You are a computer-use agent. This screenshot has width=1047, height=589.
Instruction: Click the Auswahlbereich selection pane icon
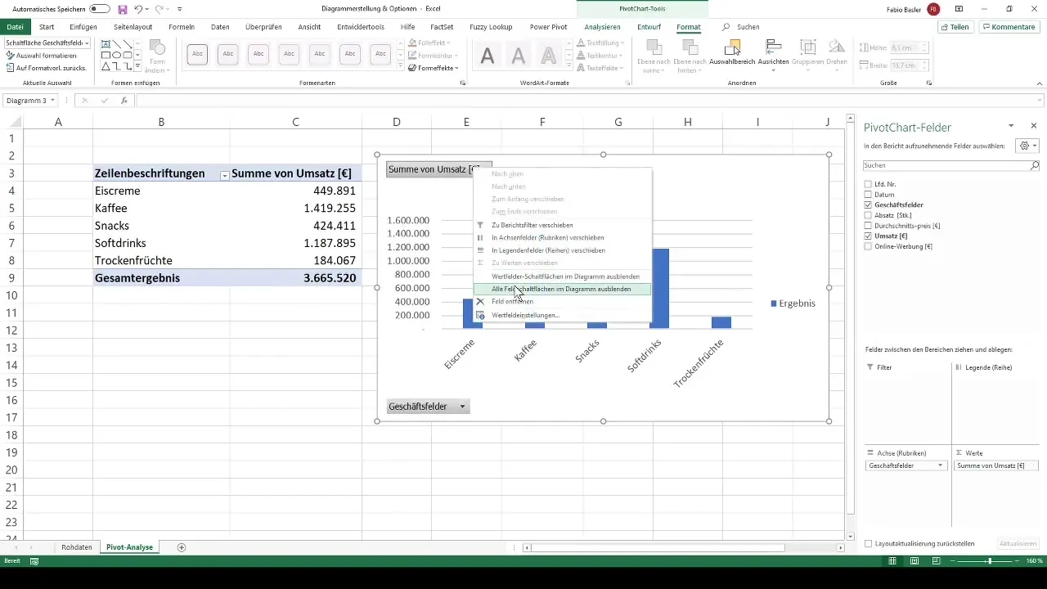pyautogui.click(x=731, y=47)
